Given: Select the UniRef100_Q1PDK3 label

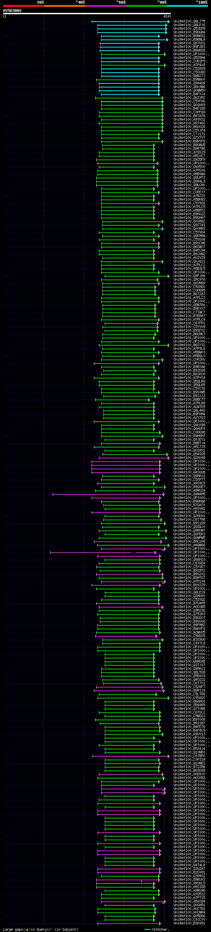Looking at the screenshot, I should [189, 534].
